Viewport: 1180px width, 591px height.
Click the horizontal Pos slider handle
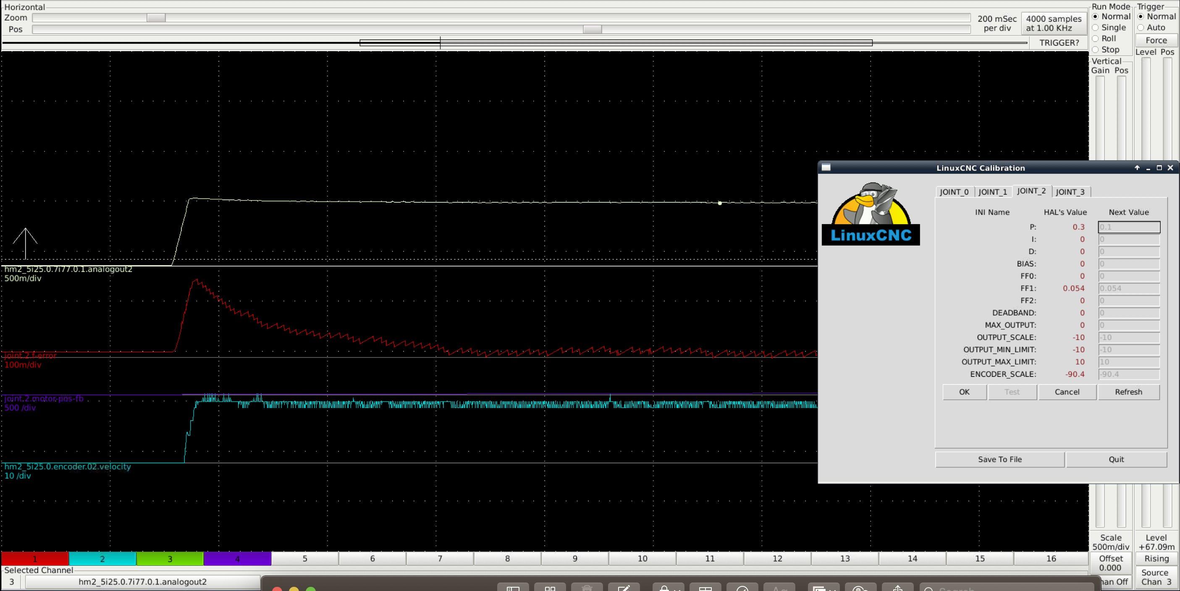pos(592,29)
